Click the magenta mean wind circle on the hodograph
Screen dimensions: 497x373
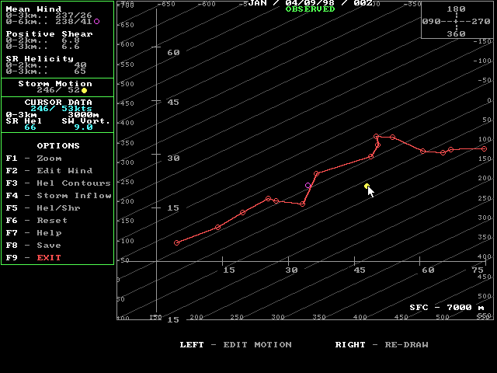308,186
